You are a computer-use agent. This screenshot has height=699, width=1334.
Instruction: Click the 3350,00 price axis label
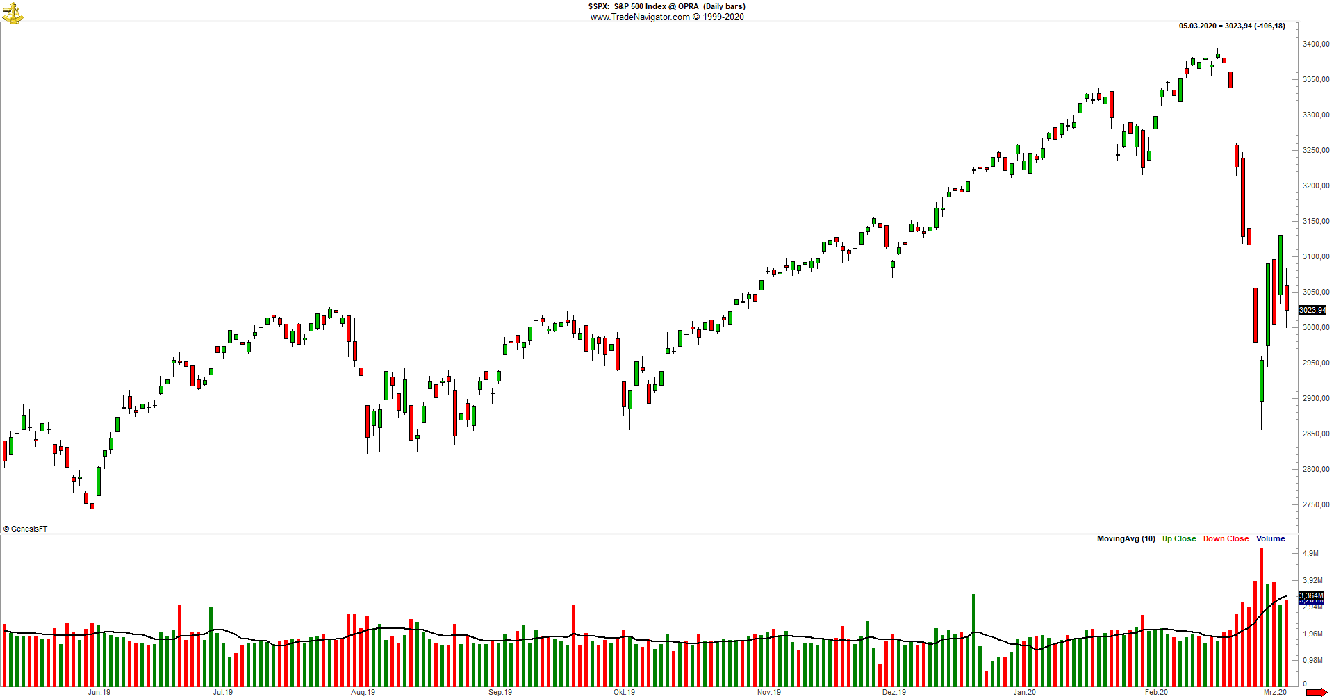1316,79
